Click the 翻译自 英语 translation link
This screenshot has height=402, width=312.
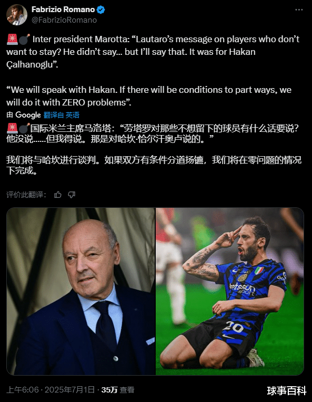(62, 115)
